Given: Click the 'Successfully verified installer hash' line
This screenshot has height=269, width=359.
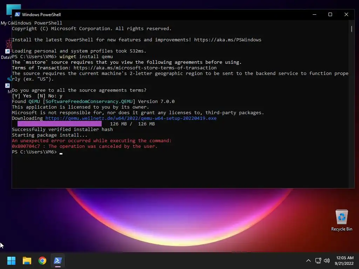Looking at the screenshot, I should tap(62, 130).
